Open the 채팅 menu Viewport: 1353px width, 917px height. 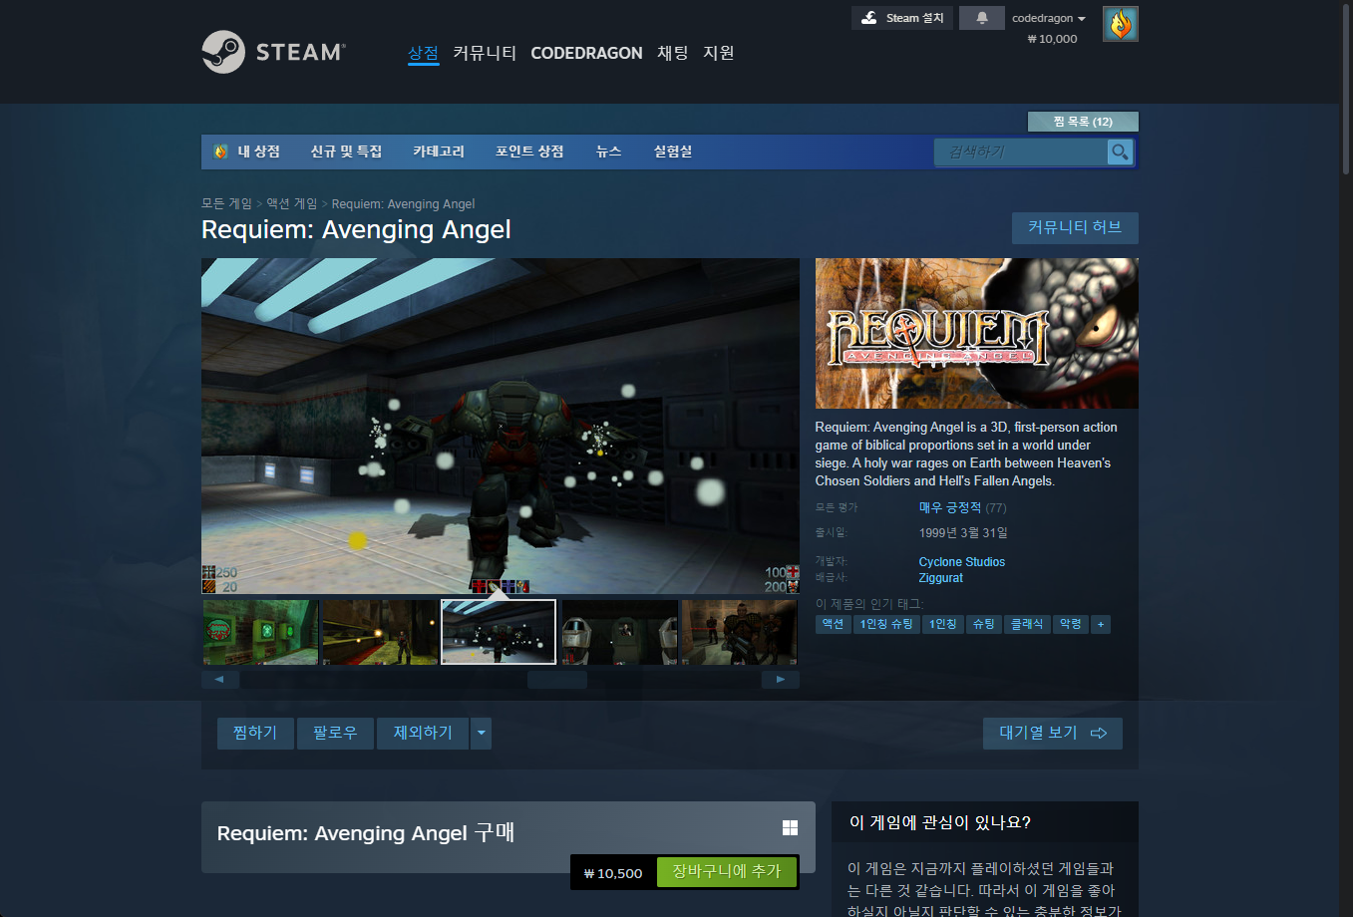coord(673,53)
